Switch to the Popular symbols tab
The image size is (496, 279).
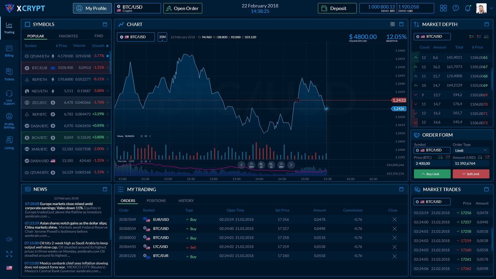pos(36,36)
